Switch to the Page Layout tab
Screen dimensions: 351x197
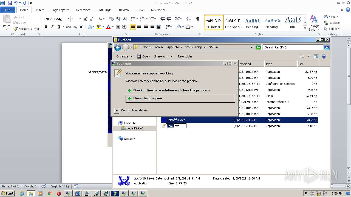(60, 10)
